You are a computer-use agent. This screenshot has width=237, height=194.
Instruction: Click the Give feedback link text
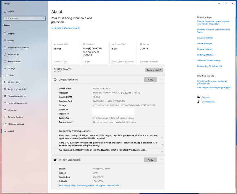point(208,102)
